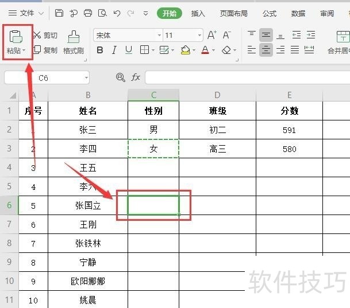Image resolution: width=350 pixels, height=308 pixels.
Task: Click inside the formula bar input
Action: (x=248, y=77)
